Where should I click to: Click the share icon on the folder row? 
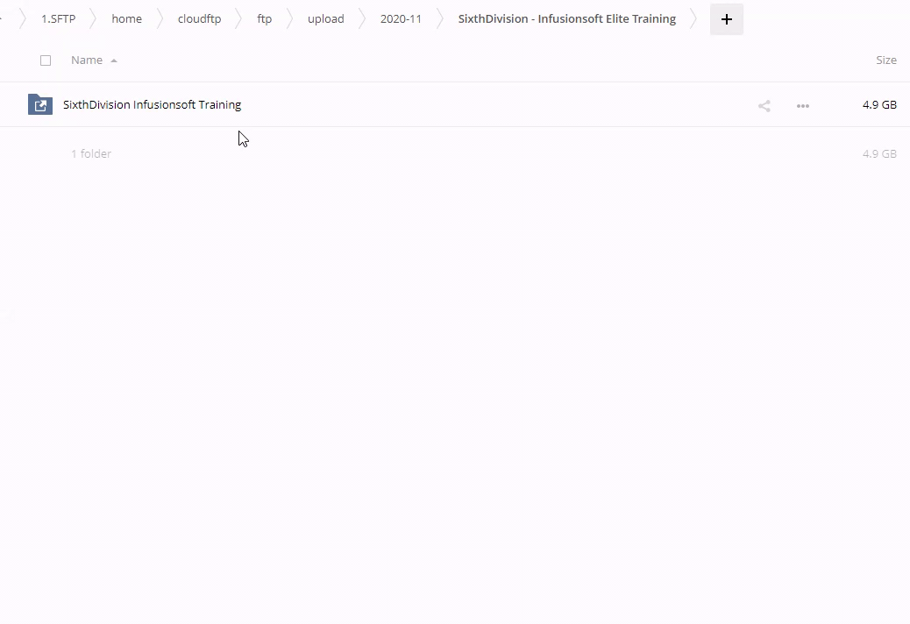click(764, 106)
